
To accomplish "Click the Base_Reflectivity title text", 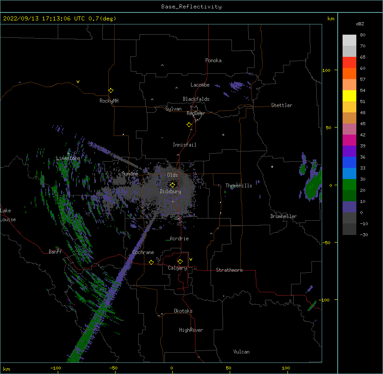I will point(191,7).
